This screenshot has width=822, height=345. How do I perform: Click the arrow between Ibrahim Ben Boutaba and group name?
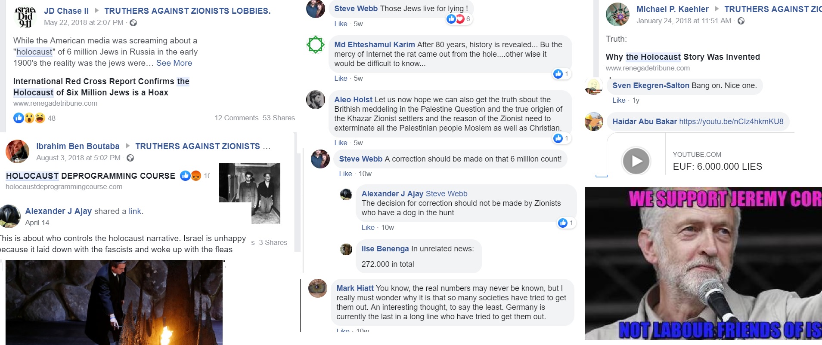(x=127, y=146)
